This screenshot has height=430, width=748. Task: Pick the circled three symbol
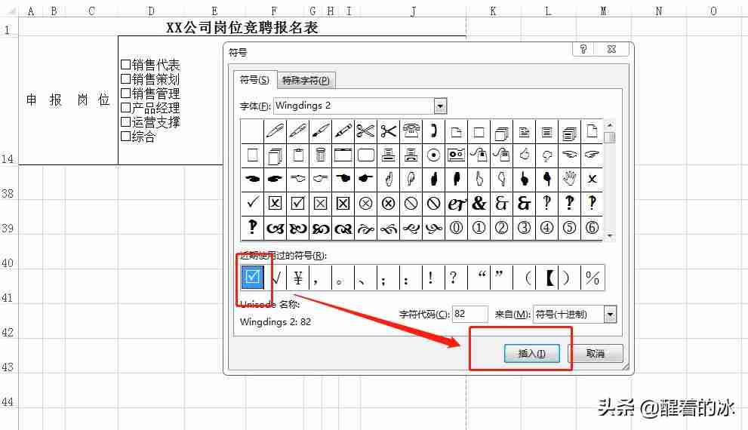point(524,228)
